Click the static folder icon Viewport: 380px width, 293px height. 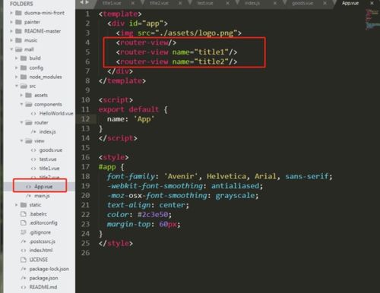coord(24,205)
